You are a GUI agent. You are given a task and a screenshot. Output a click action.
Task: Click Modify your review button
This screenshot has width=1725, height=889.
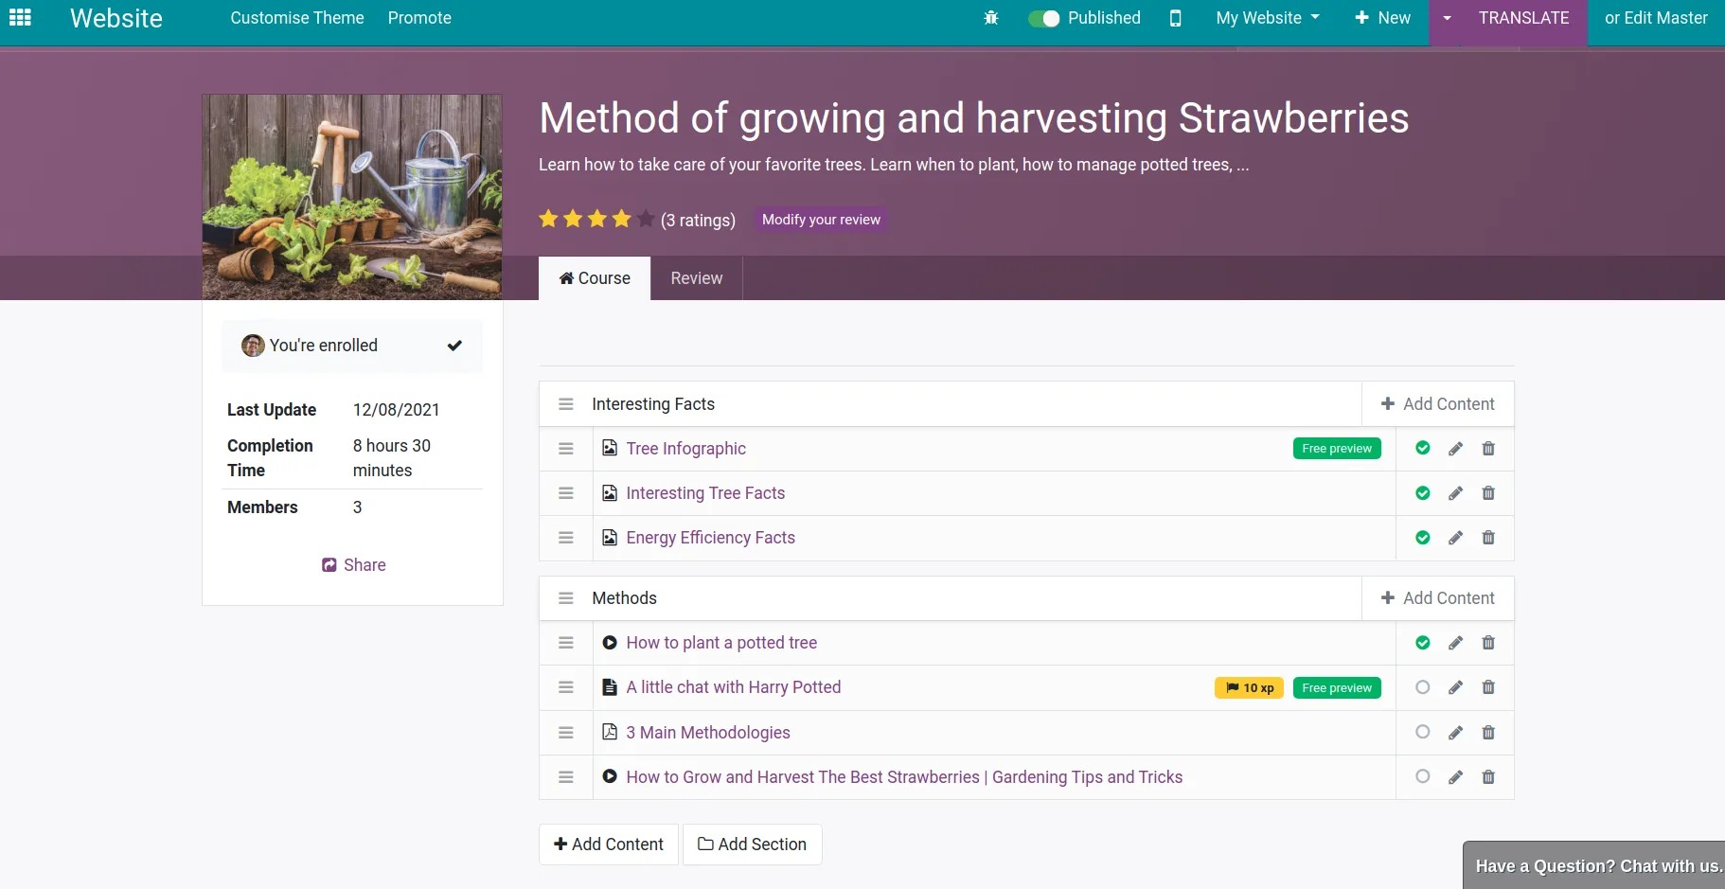(821, 220)
